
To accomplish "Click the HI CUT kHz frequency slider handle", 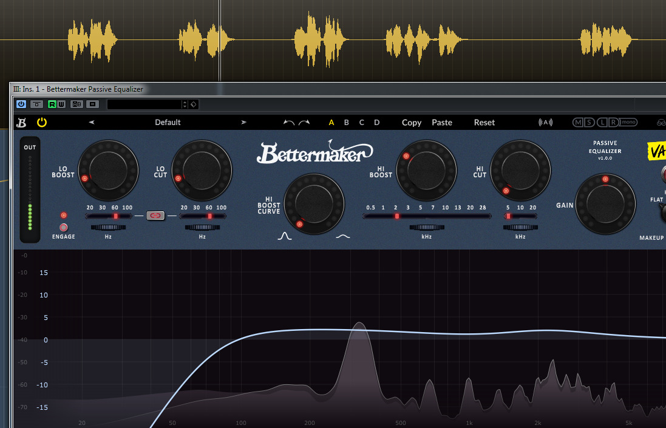I will pyautogui.click(x=508, y=216).
